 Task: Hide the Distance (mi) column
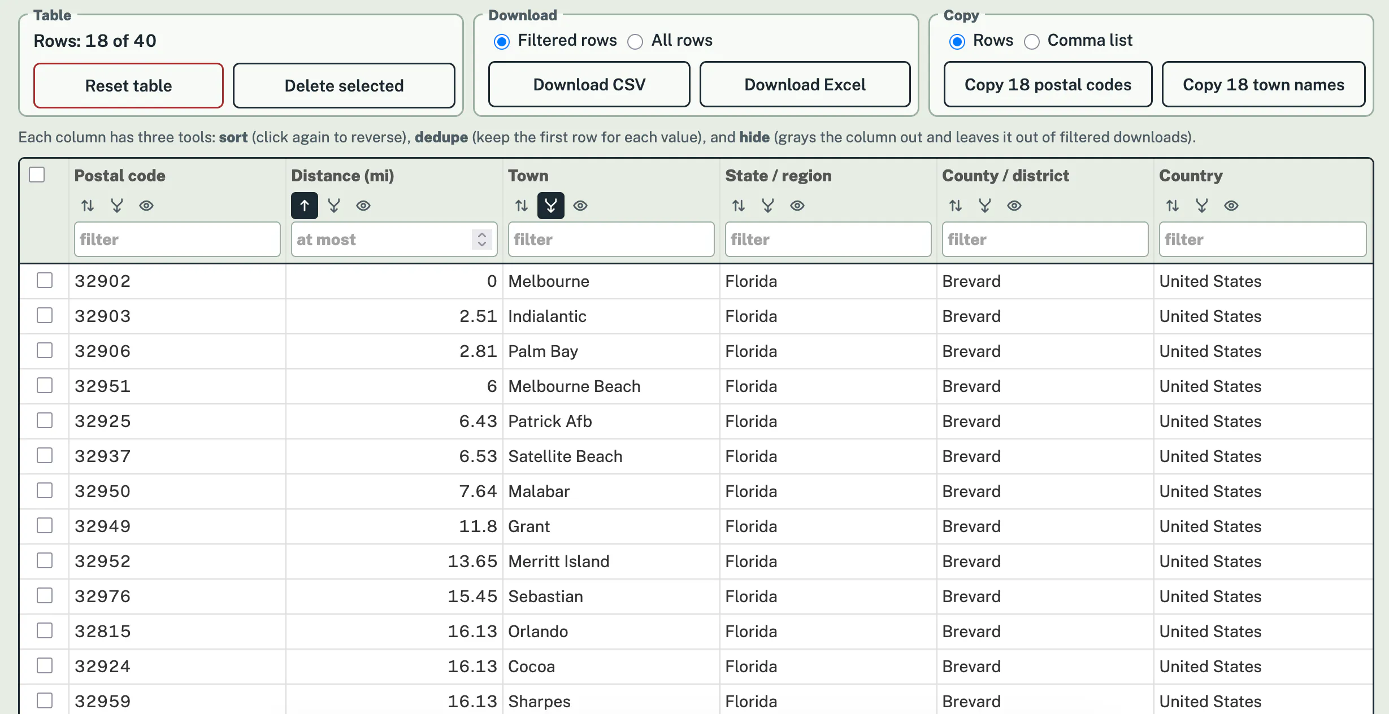coord(363,206)
